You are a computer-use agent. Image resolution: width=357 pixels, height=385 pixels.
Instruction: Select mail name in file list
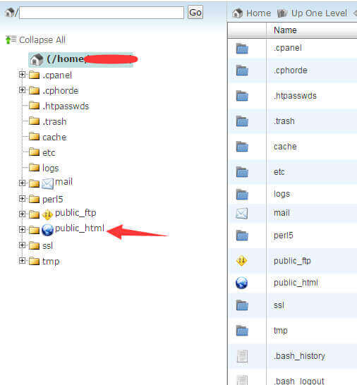(282, 213)
